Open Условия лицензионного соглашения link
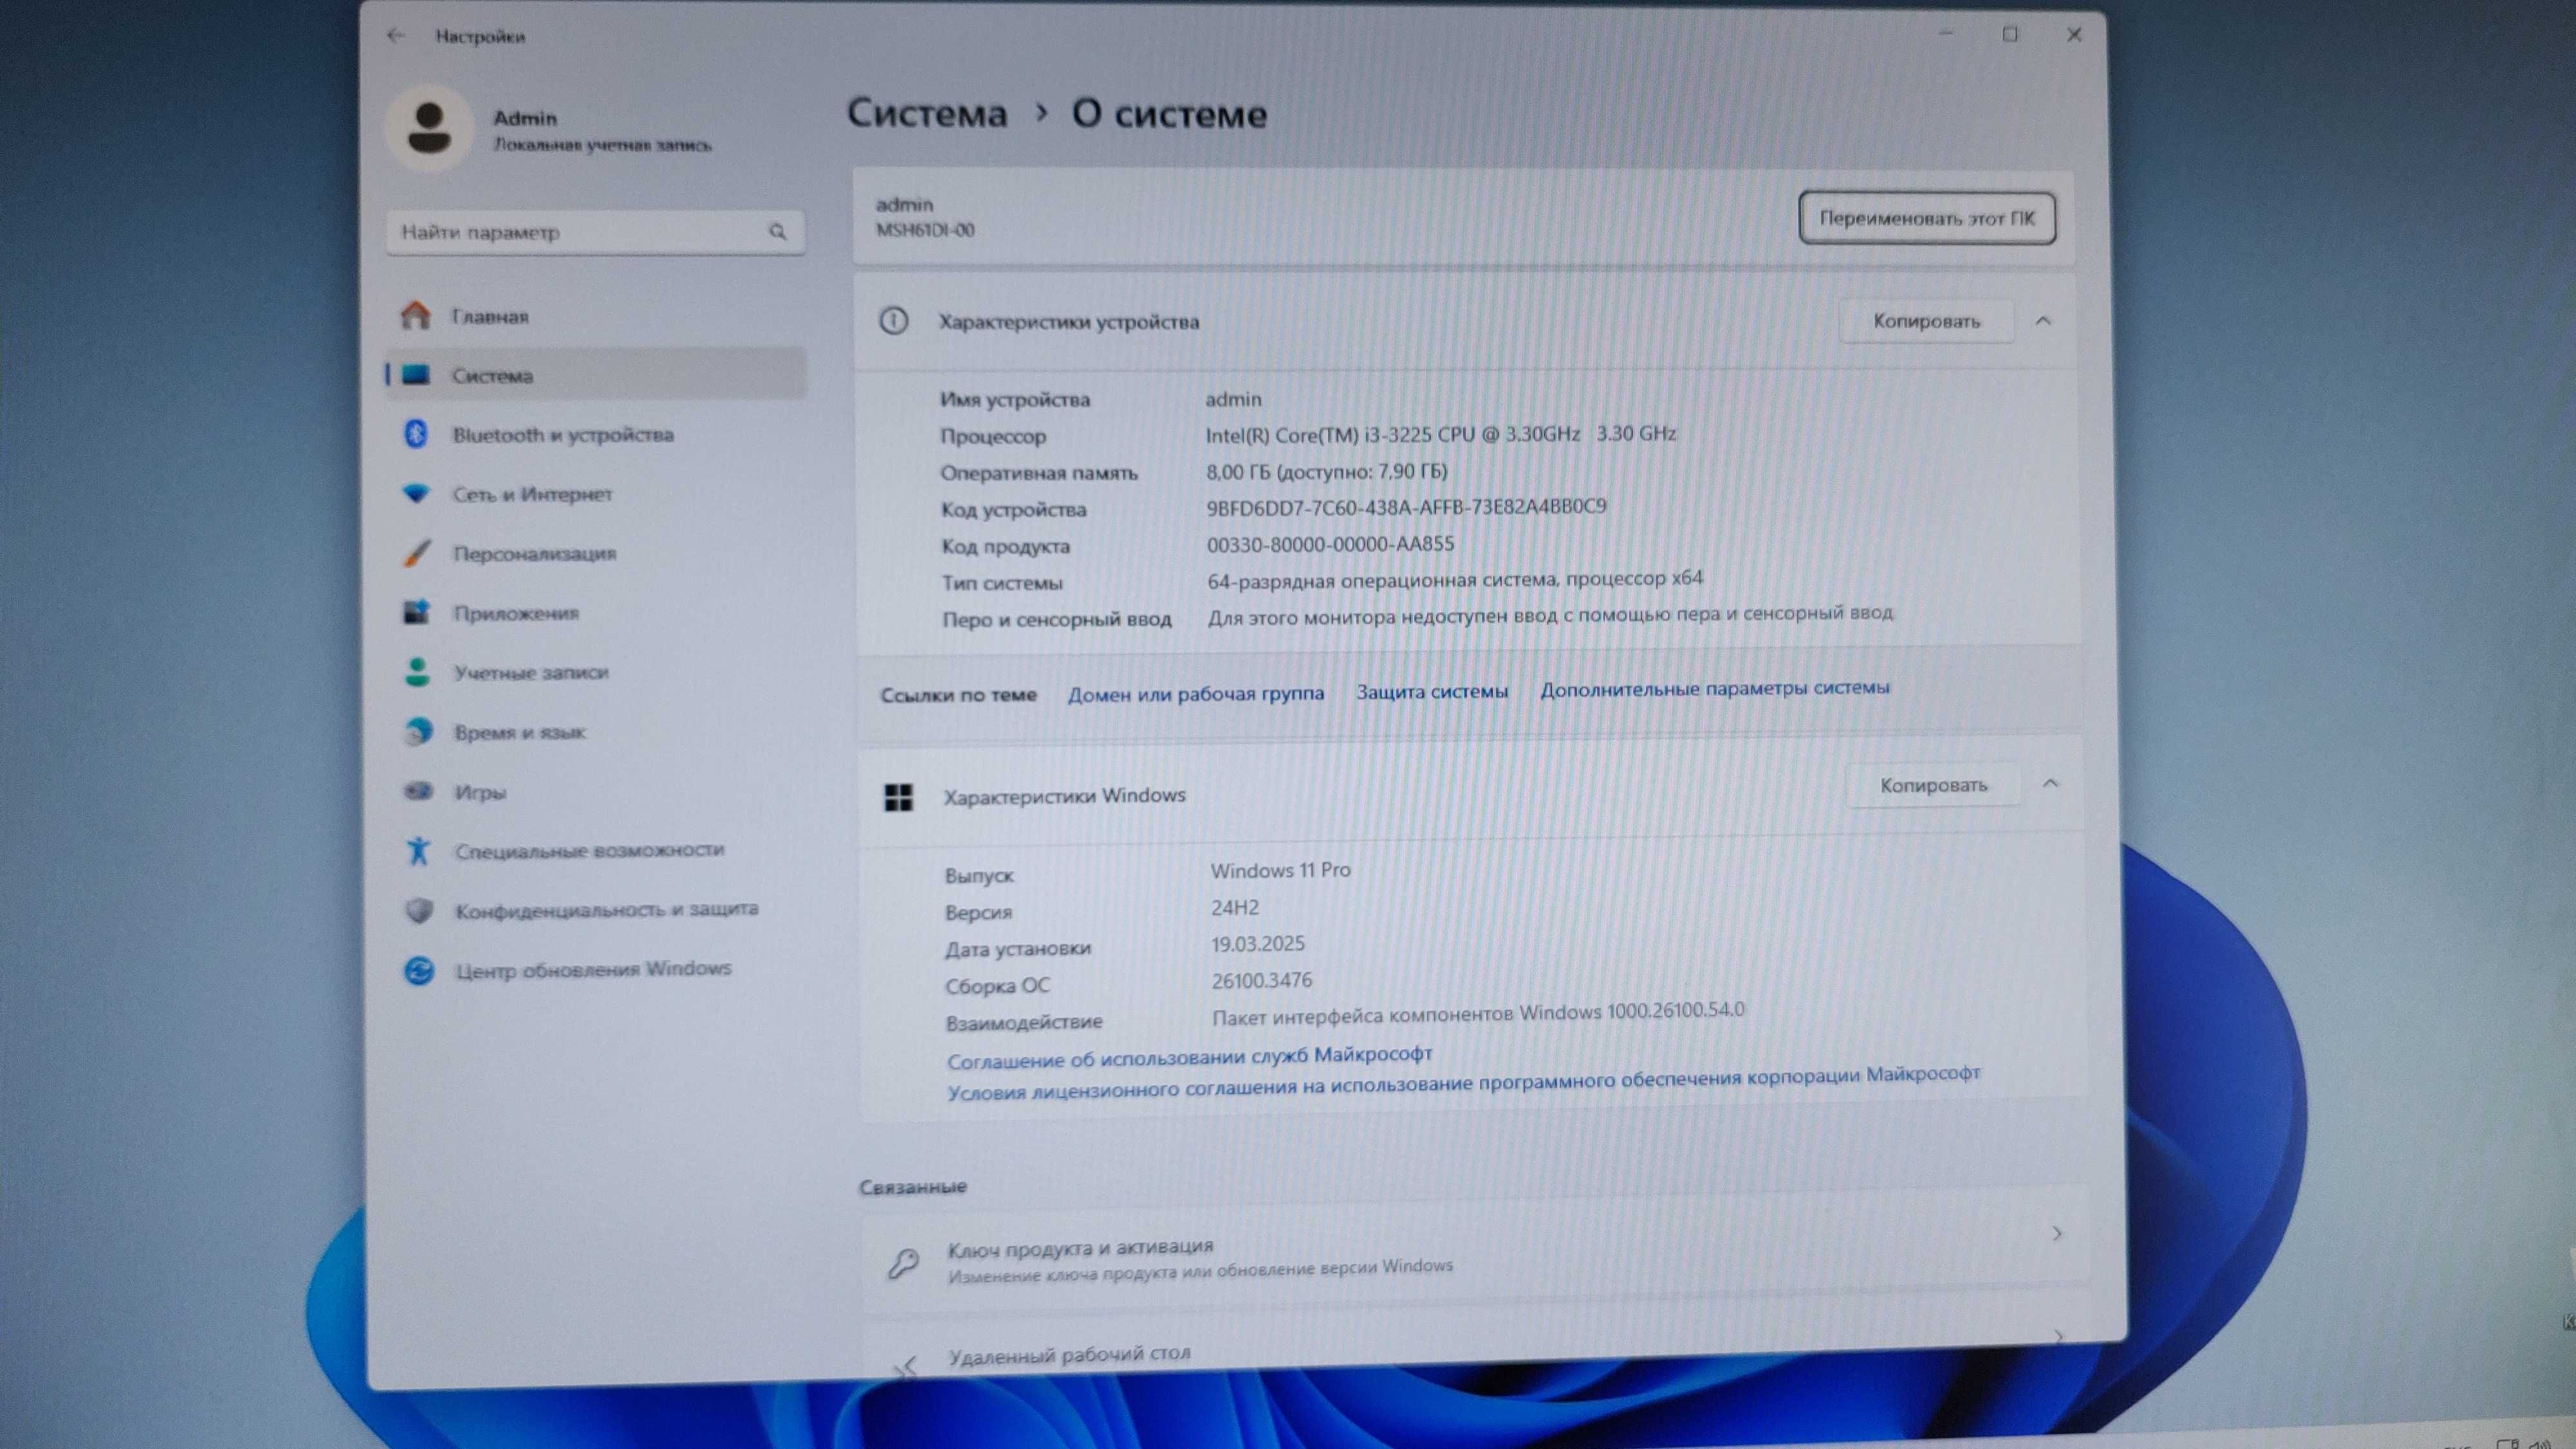 (x=1463, y=1083)
